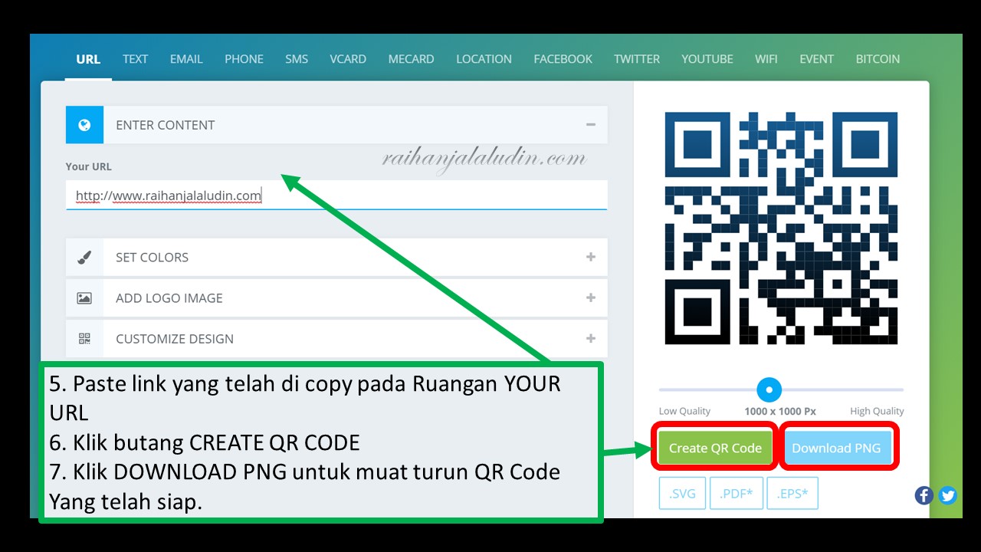Open the FACEBOOK tab
Image resolution: width=981 pixels, height=552 pixels.
tap(563, 59)
